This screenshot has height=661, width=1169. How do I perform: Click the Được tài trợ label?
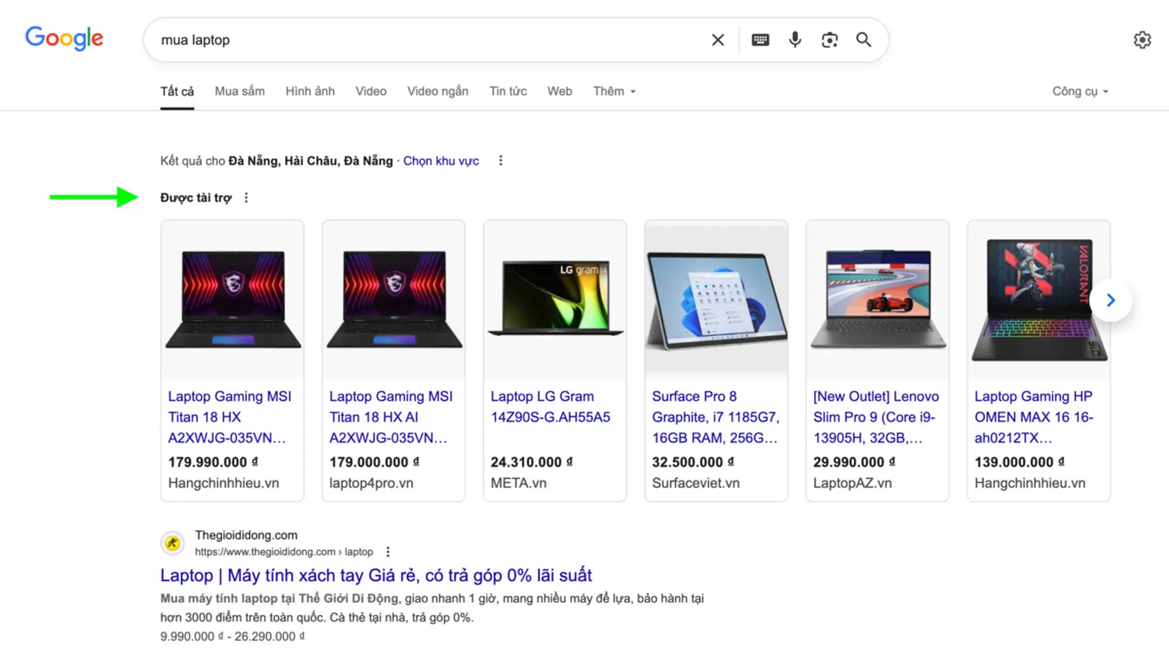click(196, 198)
